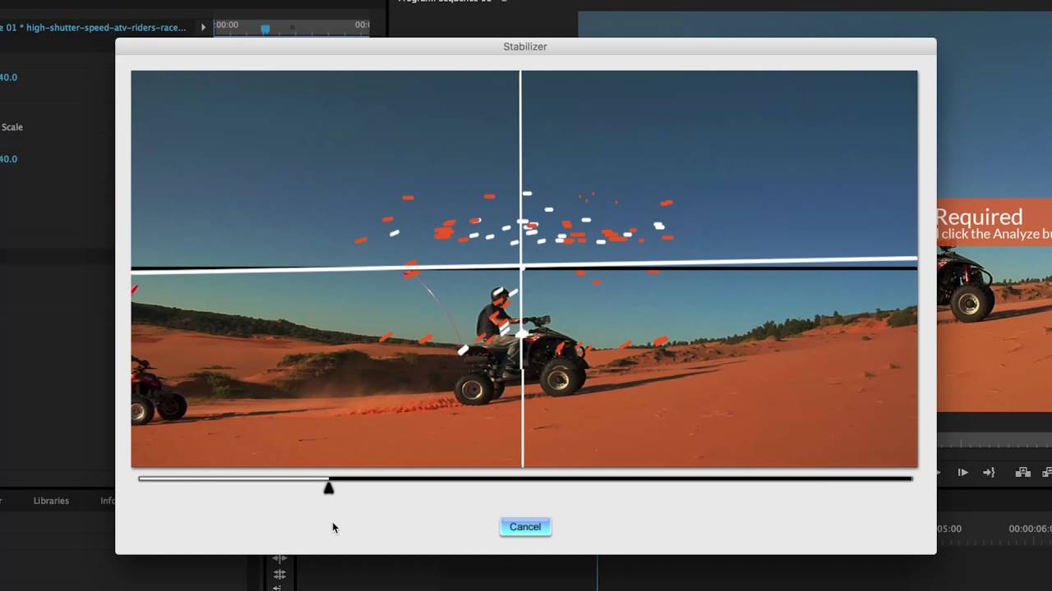
Task: Select the high-shutter-speed-atv-riders clip name
Action: pyautogui.click(x=106, y=27)
